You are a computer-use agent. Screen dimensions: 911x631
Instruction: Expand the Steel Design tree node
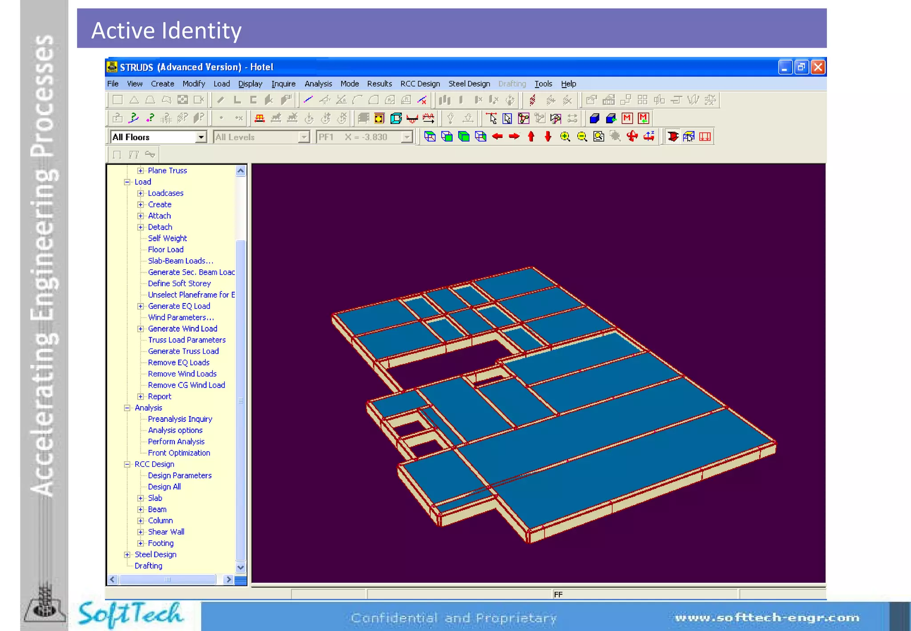[127, 554]
